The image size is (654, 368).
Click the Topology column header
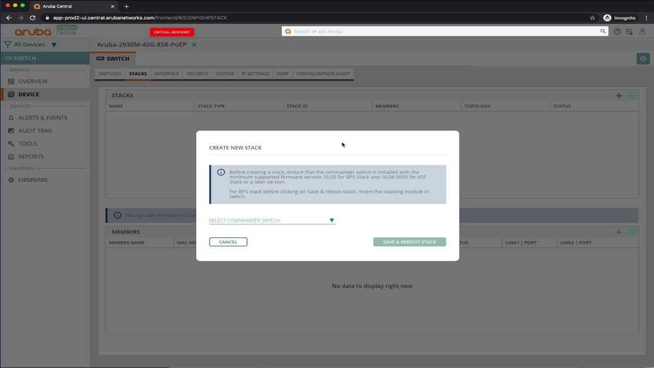coord(477,106)
